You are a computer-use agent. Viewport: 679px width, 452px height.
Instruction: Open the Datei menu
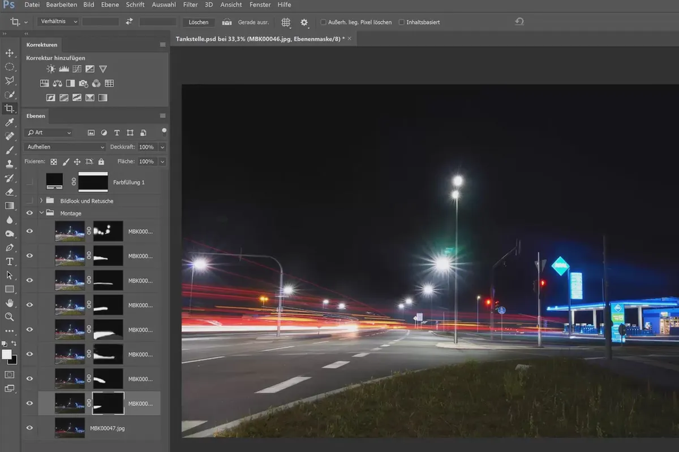pos(32,5)
